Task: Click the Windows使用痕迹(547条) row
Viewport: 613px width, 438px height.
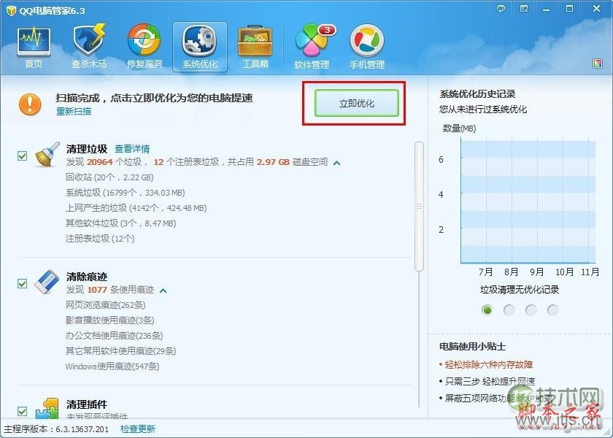Action: [x=112, y=366]
